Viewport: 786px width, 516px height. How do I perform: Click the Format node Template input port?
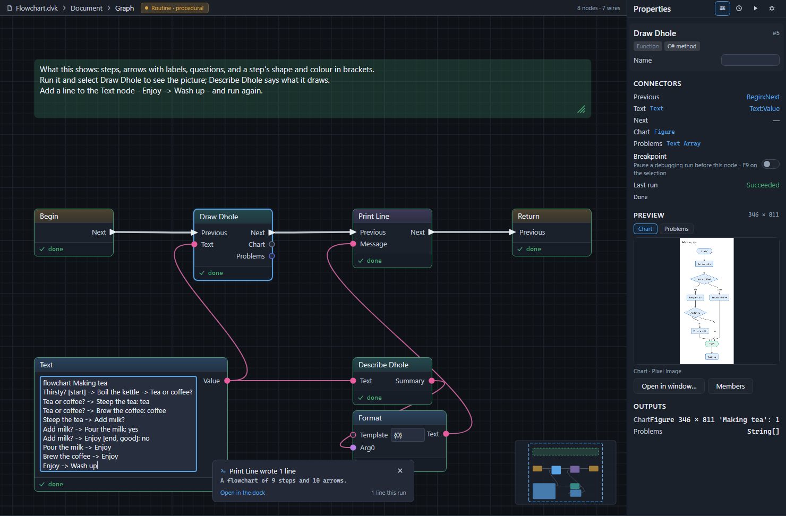pos(353,435)
